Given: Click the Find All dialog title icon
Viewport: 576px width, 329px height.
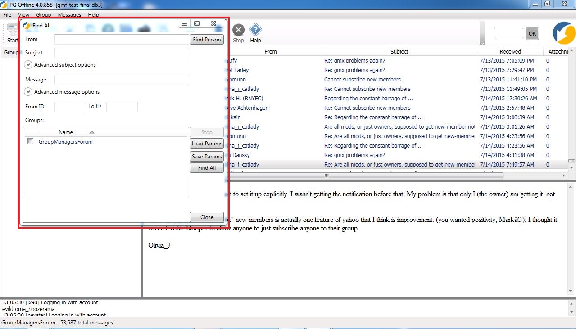Looking at the screenshot, I should (x=27, y=26).
